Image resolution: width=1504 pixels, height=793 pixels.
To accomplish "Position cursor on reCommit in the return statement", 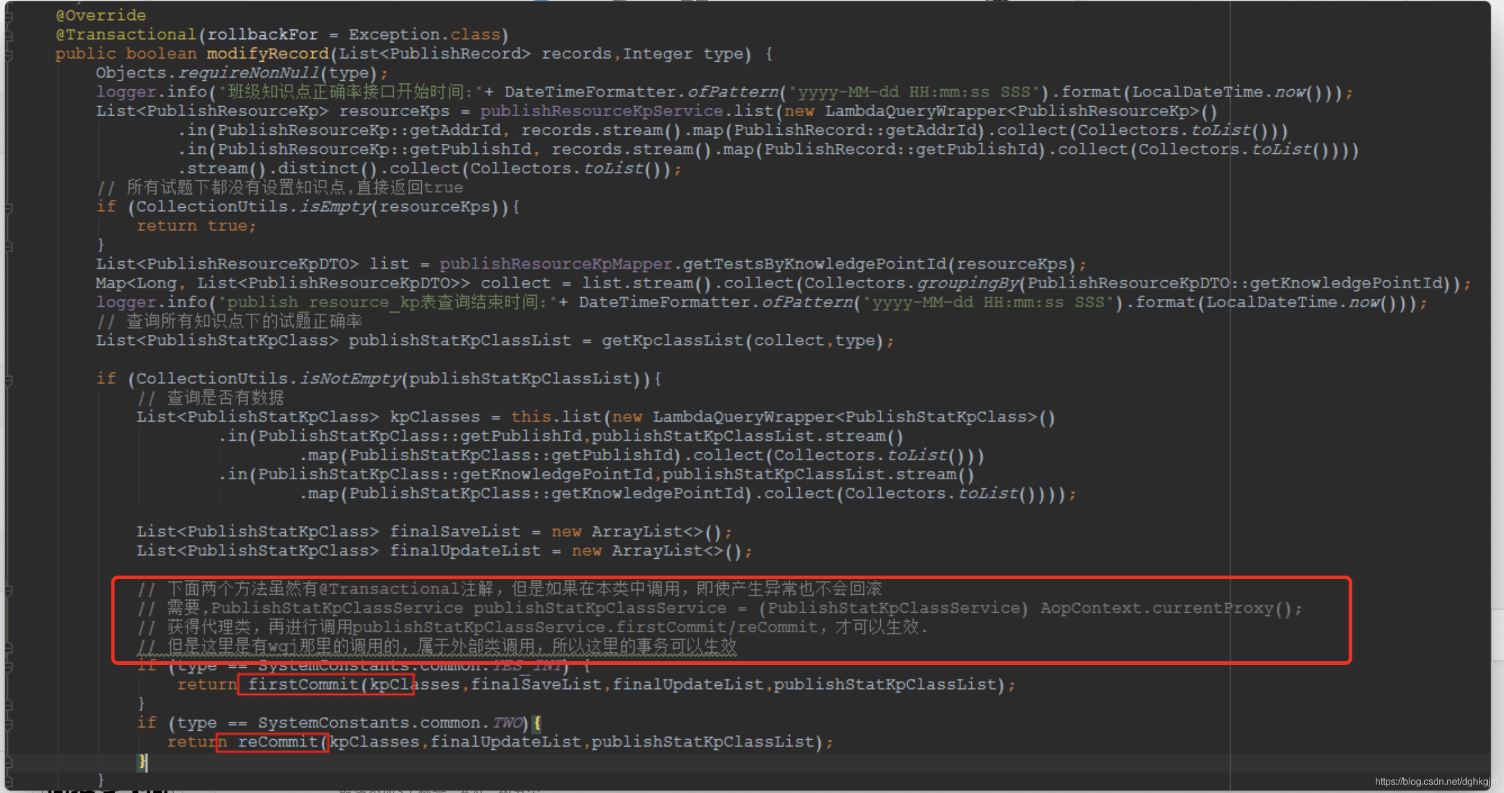I will click(x=277, y=742).
